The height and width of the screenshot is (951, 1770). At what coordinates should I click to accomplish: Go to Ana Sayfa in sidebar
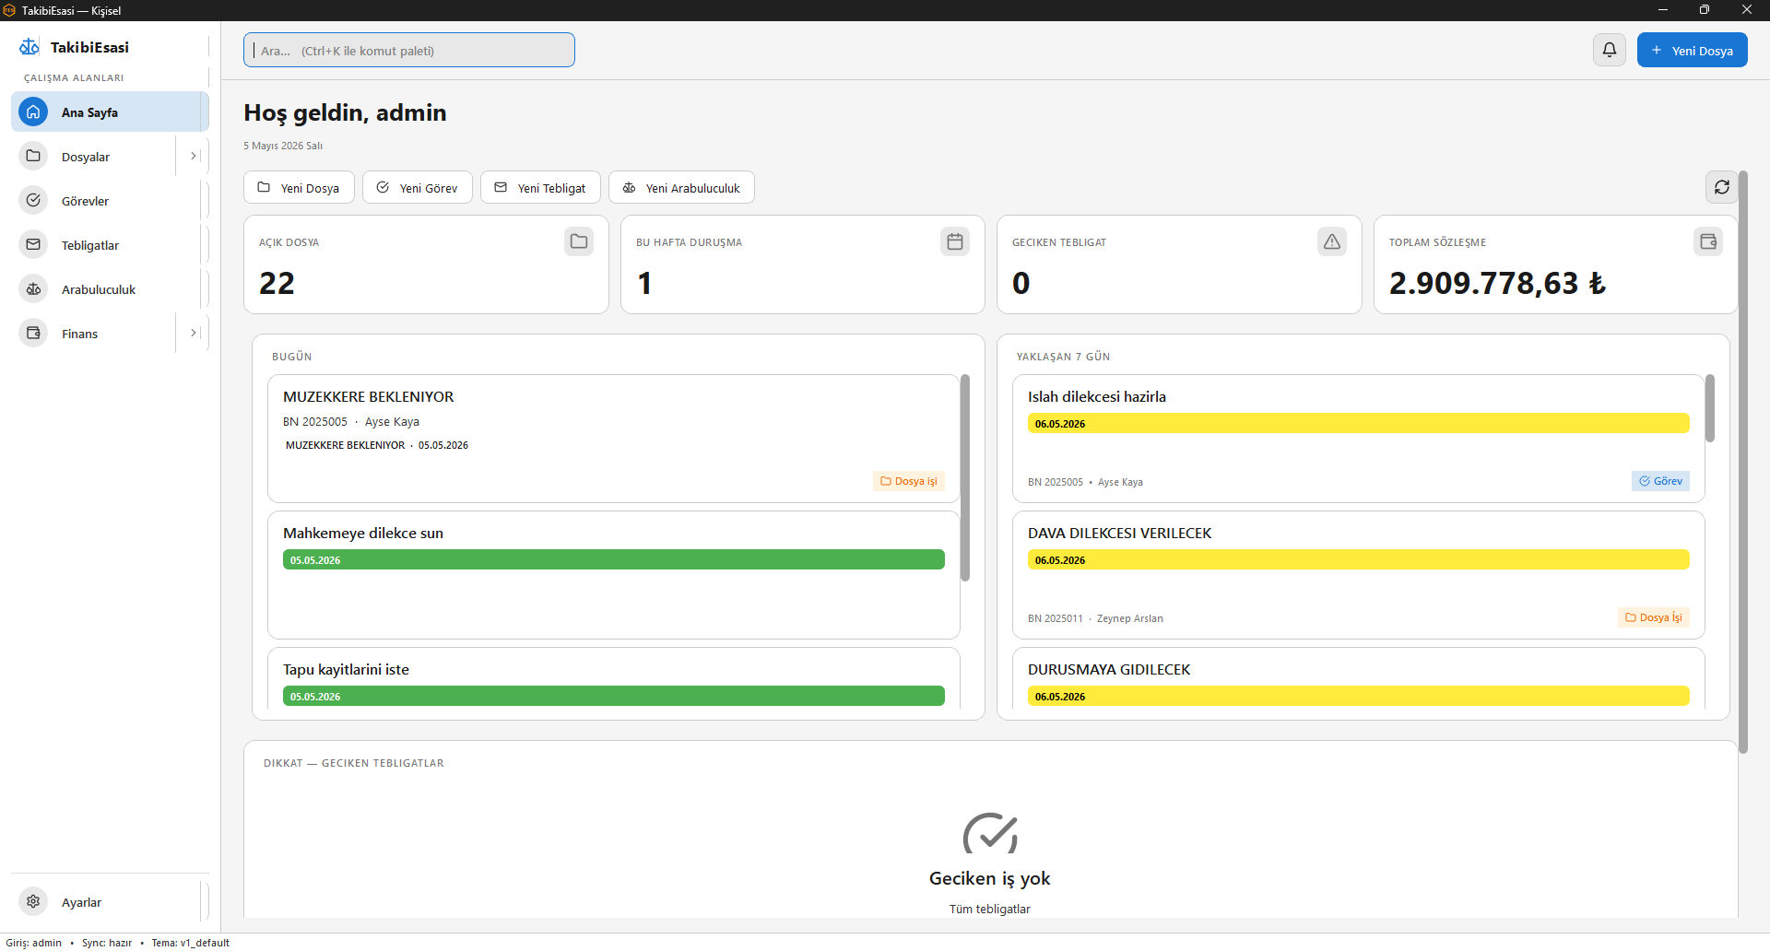point(110,112)
